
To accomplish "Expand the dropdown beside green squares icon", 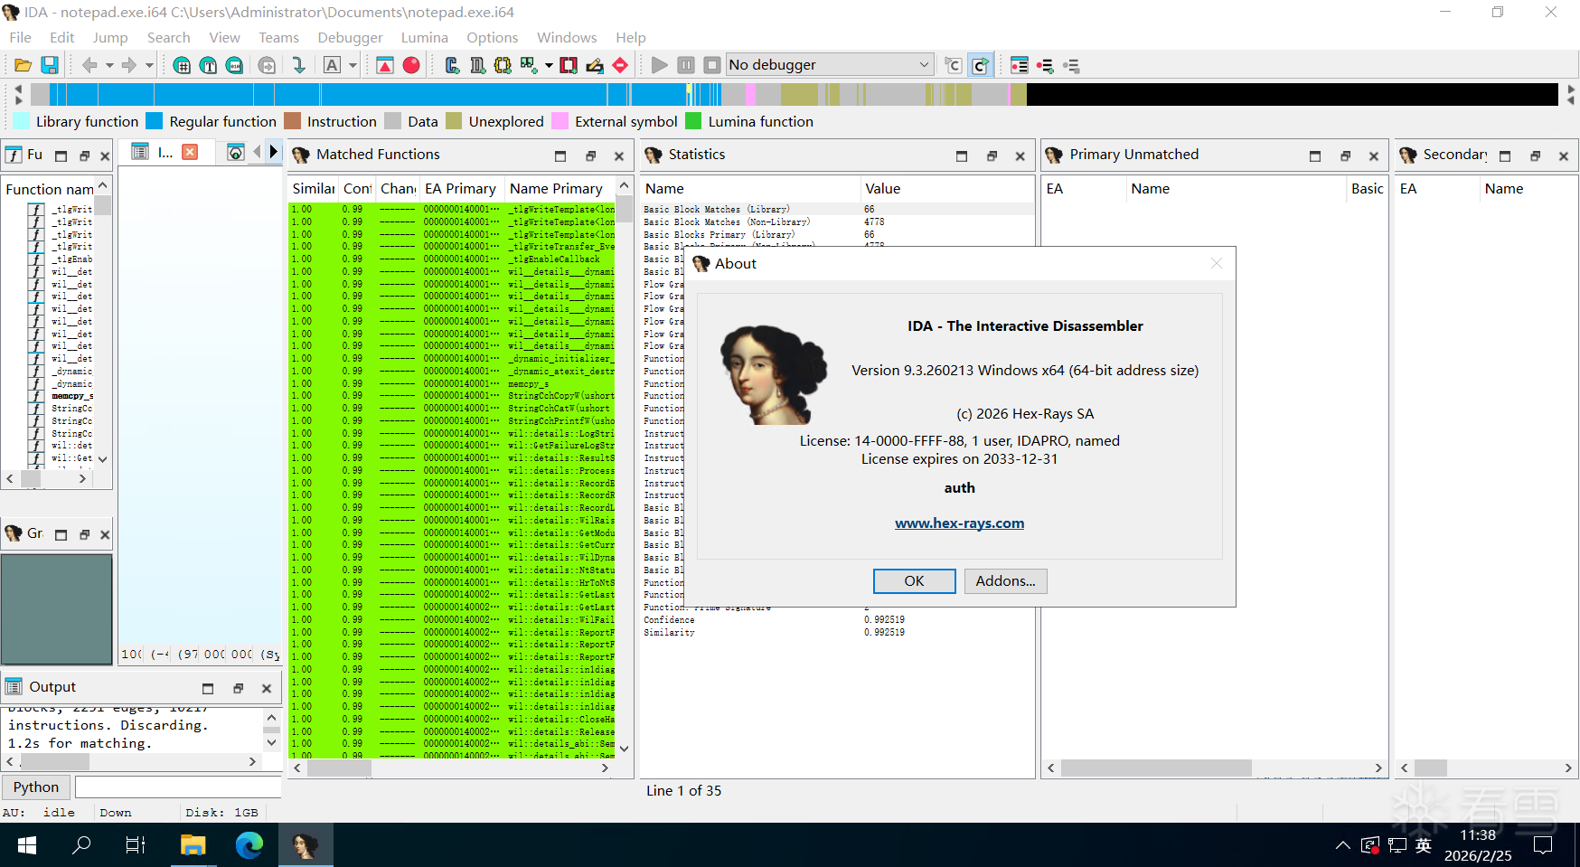I will pos(549,65).
